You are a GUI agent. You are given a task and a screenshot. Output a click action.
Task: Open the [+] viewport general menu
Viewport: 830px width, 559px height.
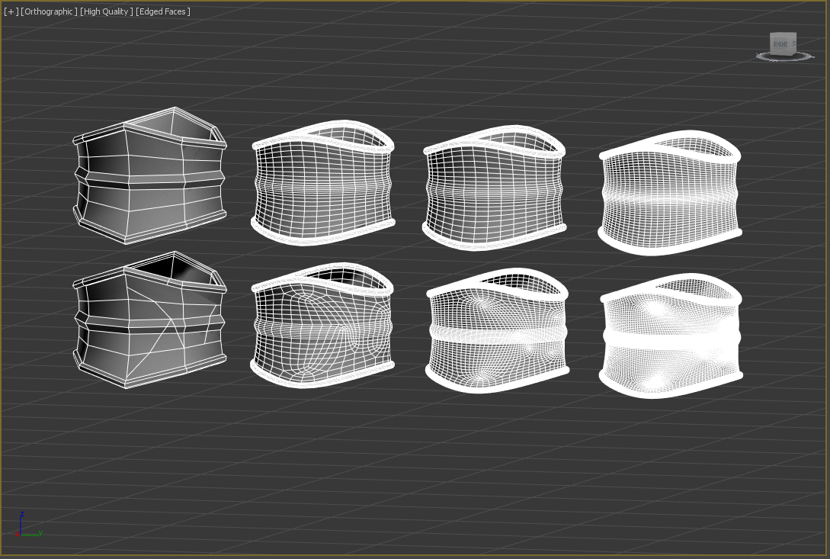[11, 11]
